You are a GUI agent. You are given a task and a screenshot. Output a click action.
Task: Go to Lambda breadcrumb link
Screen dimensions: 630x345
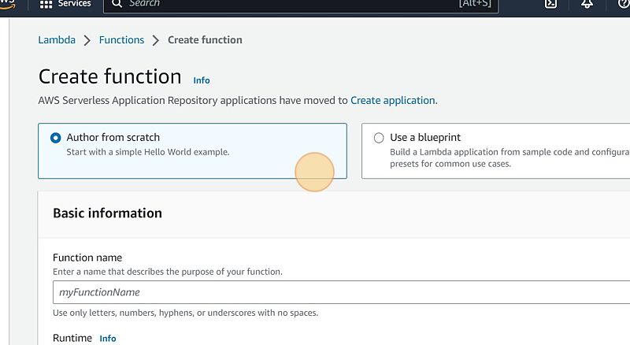point(57,40)
